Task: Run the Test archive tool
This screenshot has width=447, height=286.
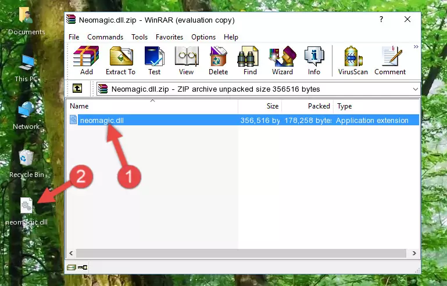Action: coord(154,60)
